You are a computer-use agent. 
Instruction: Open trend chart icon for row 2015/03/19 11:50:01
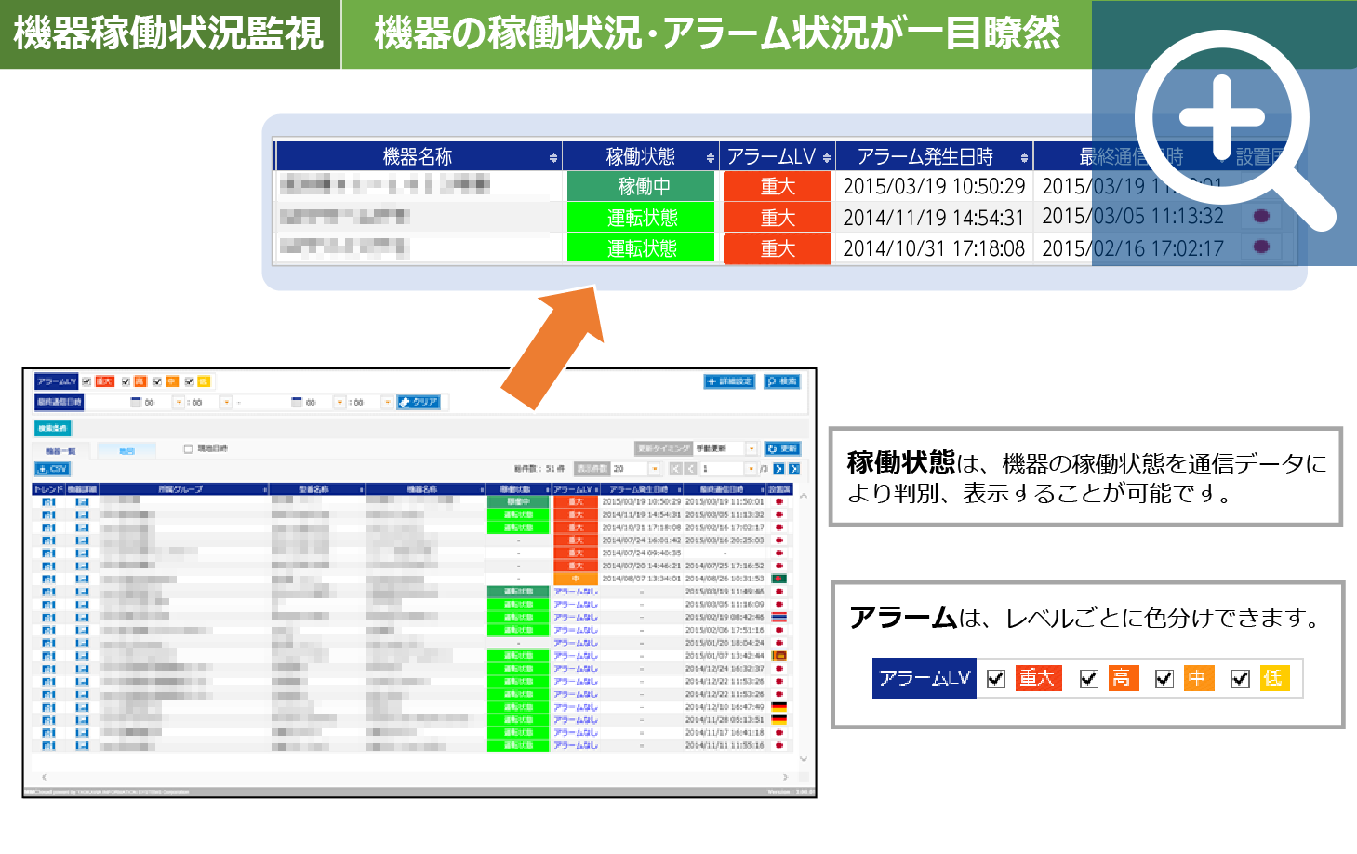pyautogui.click(x=48, y=502)
